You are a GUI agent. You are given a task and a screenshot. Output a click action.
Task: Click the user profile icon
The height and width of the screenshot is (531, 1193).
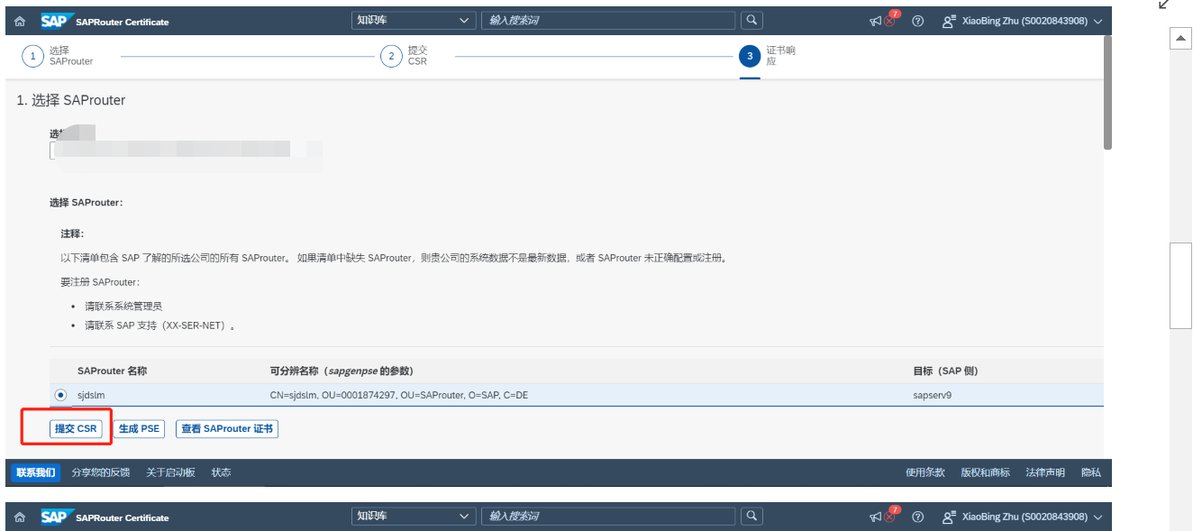tap(949, 20)
